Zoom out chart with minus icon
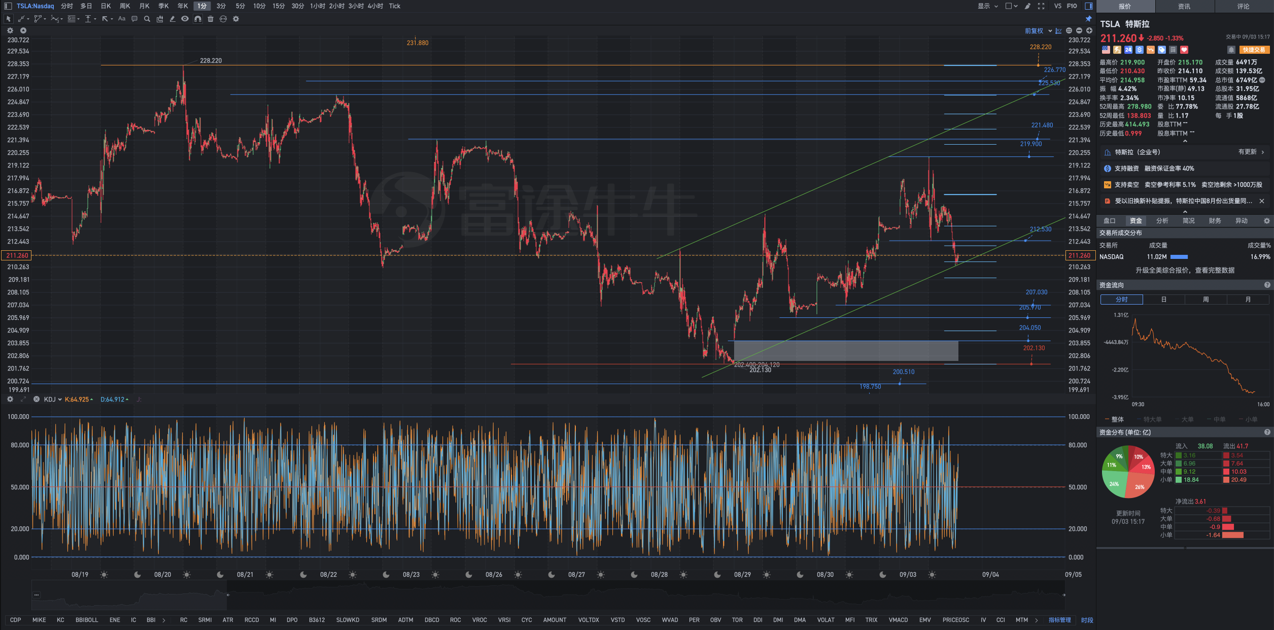1274x630 pixels. click(1079, 30)
